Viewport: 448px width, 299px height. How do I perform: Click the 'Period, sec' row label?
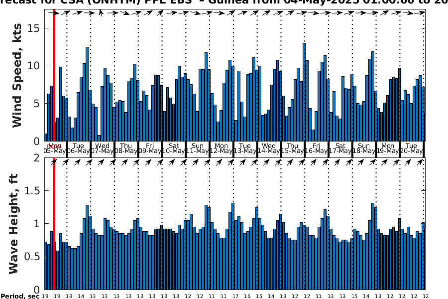click(20, 296)
